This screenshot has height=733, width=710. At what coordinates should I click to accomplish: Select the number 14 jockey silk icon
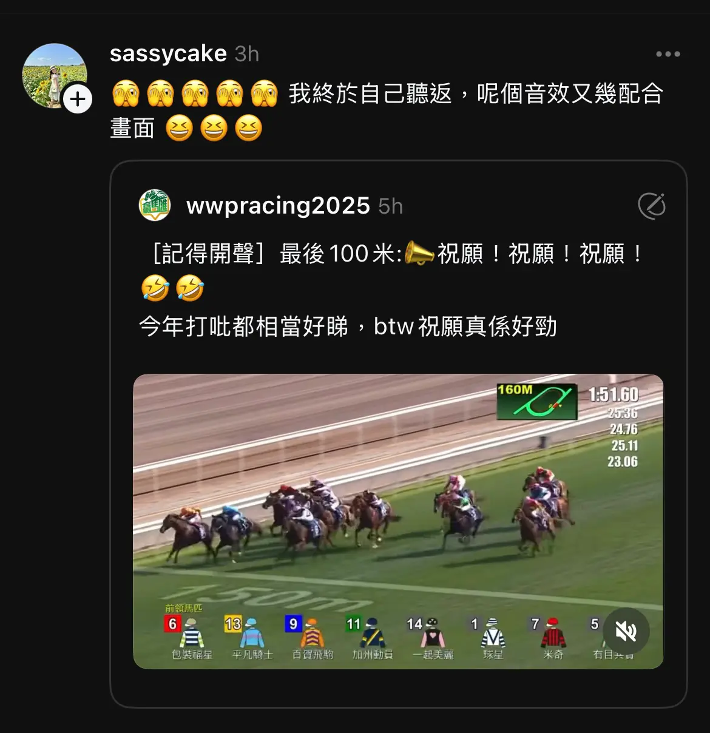(433, 633)
